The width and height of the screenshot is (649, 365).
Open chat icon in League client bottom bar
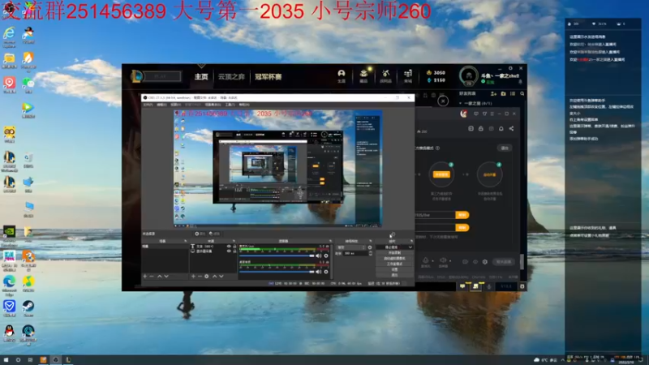(x=462, y=286)
